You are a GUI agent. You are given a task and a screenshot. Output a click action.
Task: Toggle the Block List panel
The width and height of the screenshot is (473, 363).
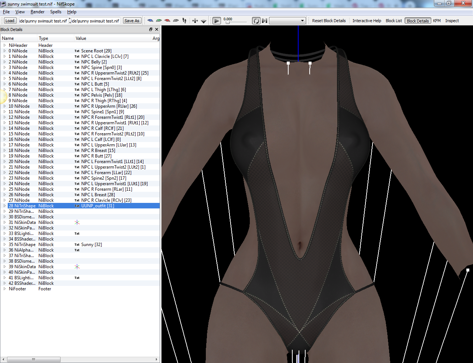coord(394,21)
